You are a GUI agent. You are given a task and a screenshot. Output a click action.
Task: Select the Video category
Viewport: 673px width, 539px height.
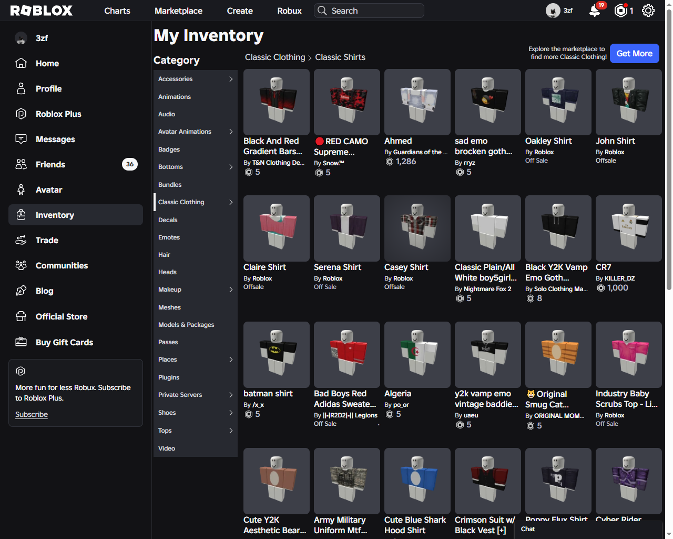[x=195, y=448]
